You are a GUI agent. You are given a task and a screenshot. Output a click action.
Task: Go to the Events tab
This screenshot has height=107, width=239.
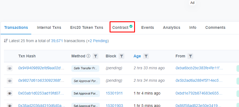click(x=148, y=28)
